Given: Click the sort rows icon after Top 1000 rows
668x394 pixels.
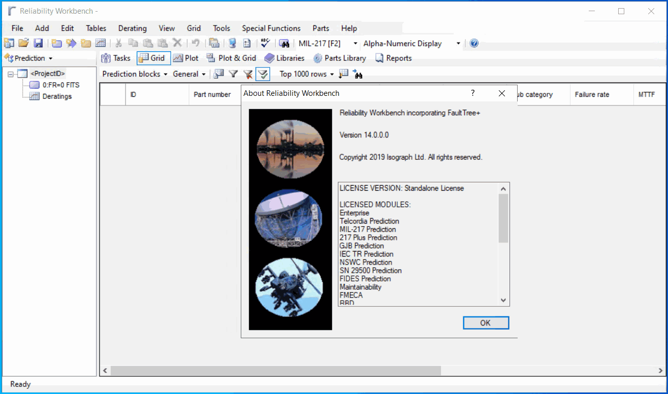Looking at the screenshot, I should click(343, 74).
